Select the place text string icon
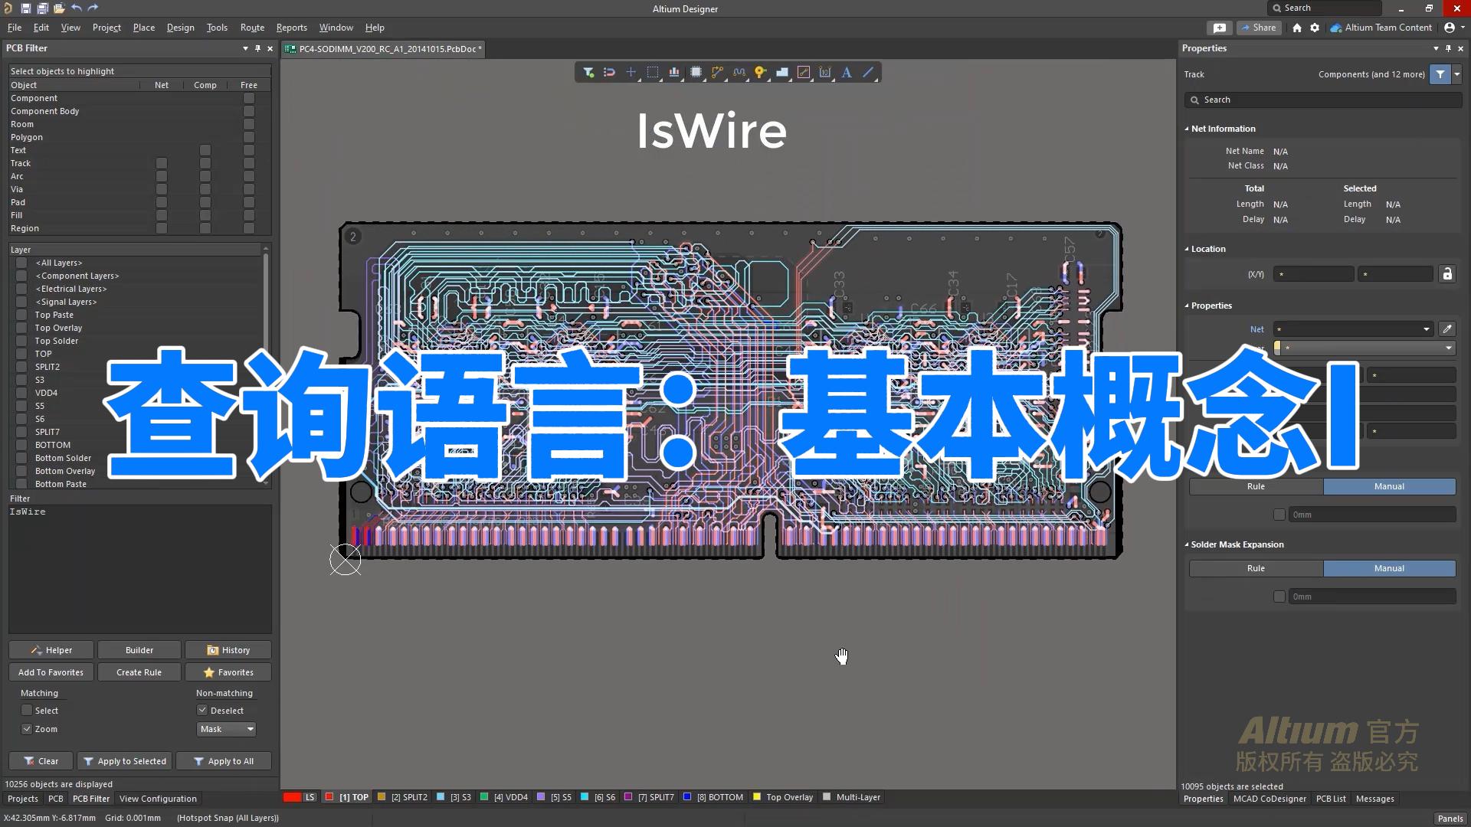Screen dimensions: 1471x827 pos(847,72)
